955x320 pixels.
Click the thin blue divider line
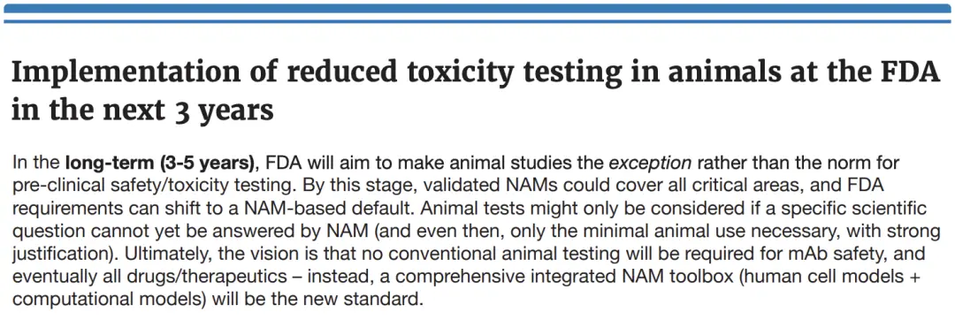pyautogui.click(x=477, y=22)
